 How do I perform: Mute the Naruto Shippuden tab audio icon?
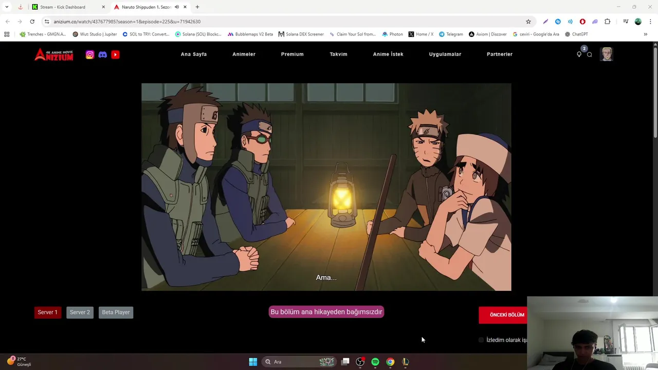coord(177,7)
